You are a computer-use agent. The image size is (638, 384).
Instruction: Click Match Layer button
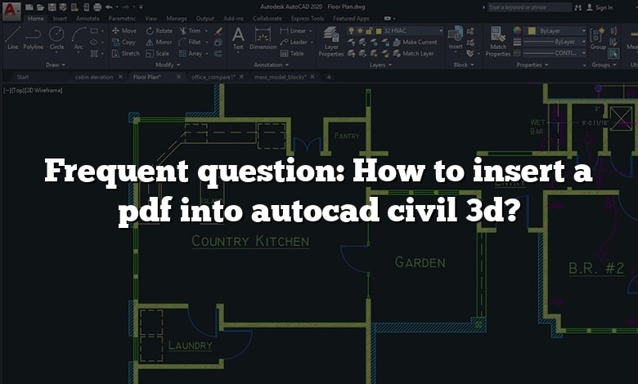413,53
